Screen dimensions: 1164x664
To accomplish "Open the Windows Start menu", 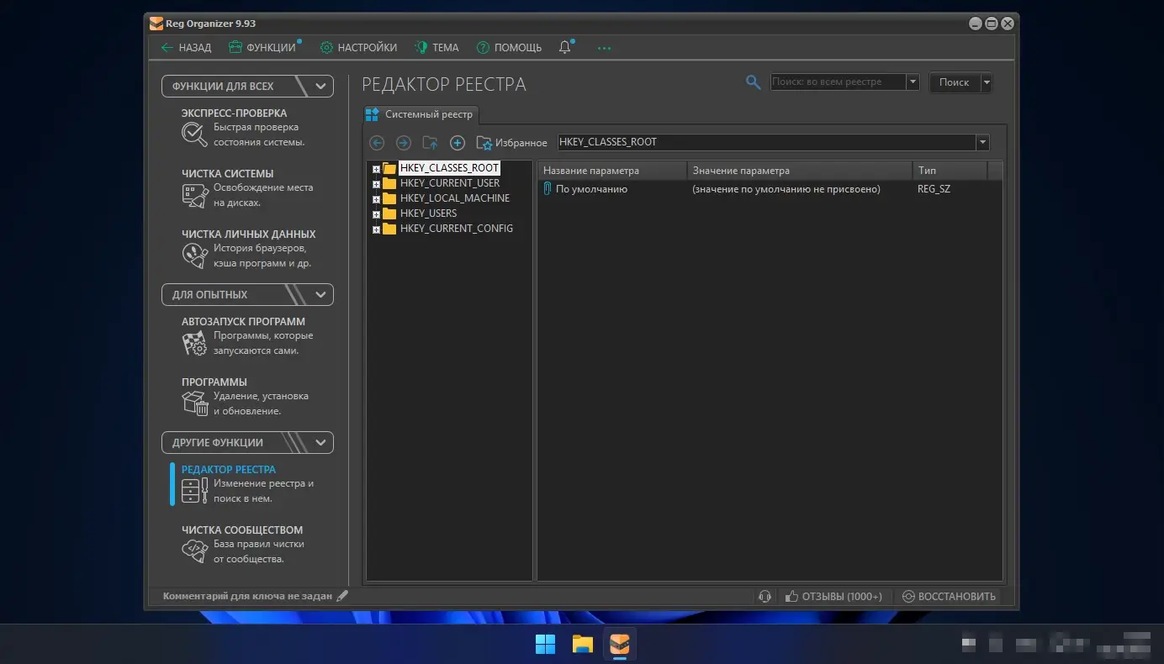I will (x=546, y=644).
